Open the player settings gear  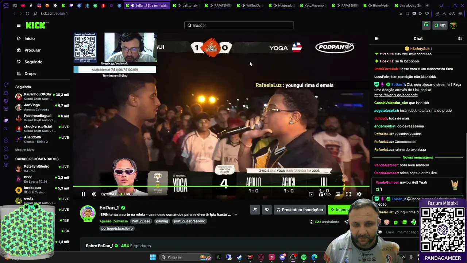tap(359, 194)
